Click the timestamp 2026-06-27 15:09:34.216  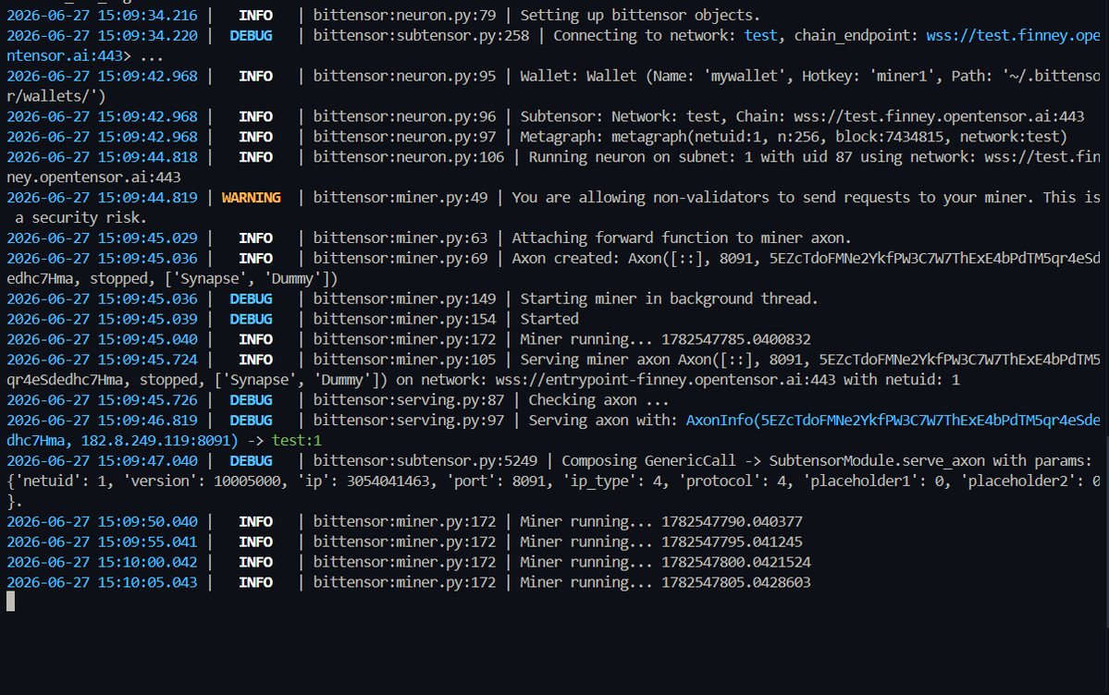point(102,15)
